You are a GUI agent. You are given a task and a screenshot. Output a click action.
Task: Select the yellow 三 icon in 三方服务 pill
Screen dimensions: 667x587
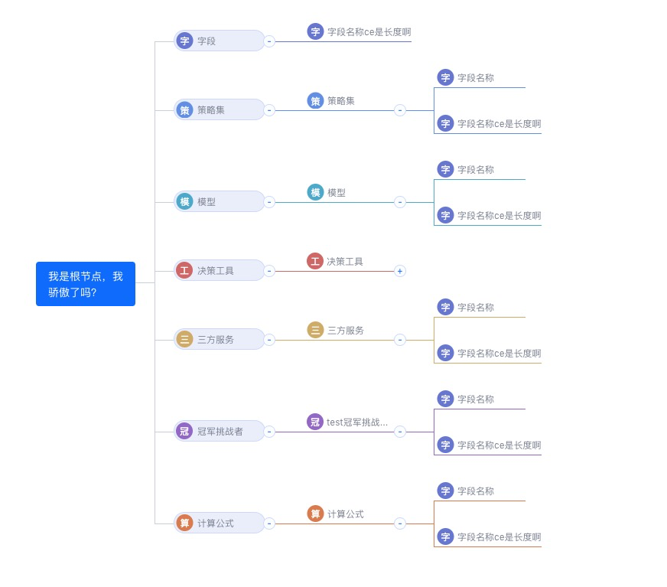pos(184,339)
